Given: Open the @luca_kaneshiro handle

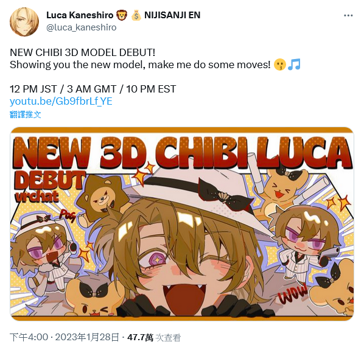Looking at the screenshot, I should point(81,27).
